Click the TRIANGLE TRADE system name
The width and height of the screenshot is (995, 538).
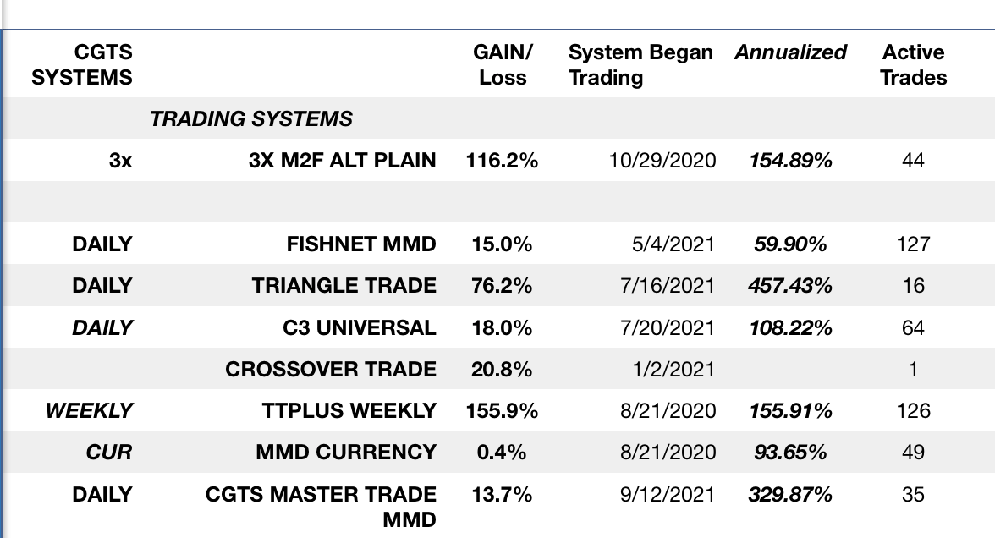344,286
